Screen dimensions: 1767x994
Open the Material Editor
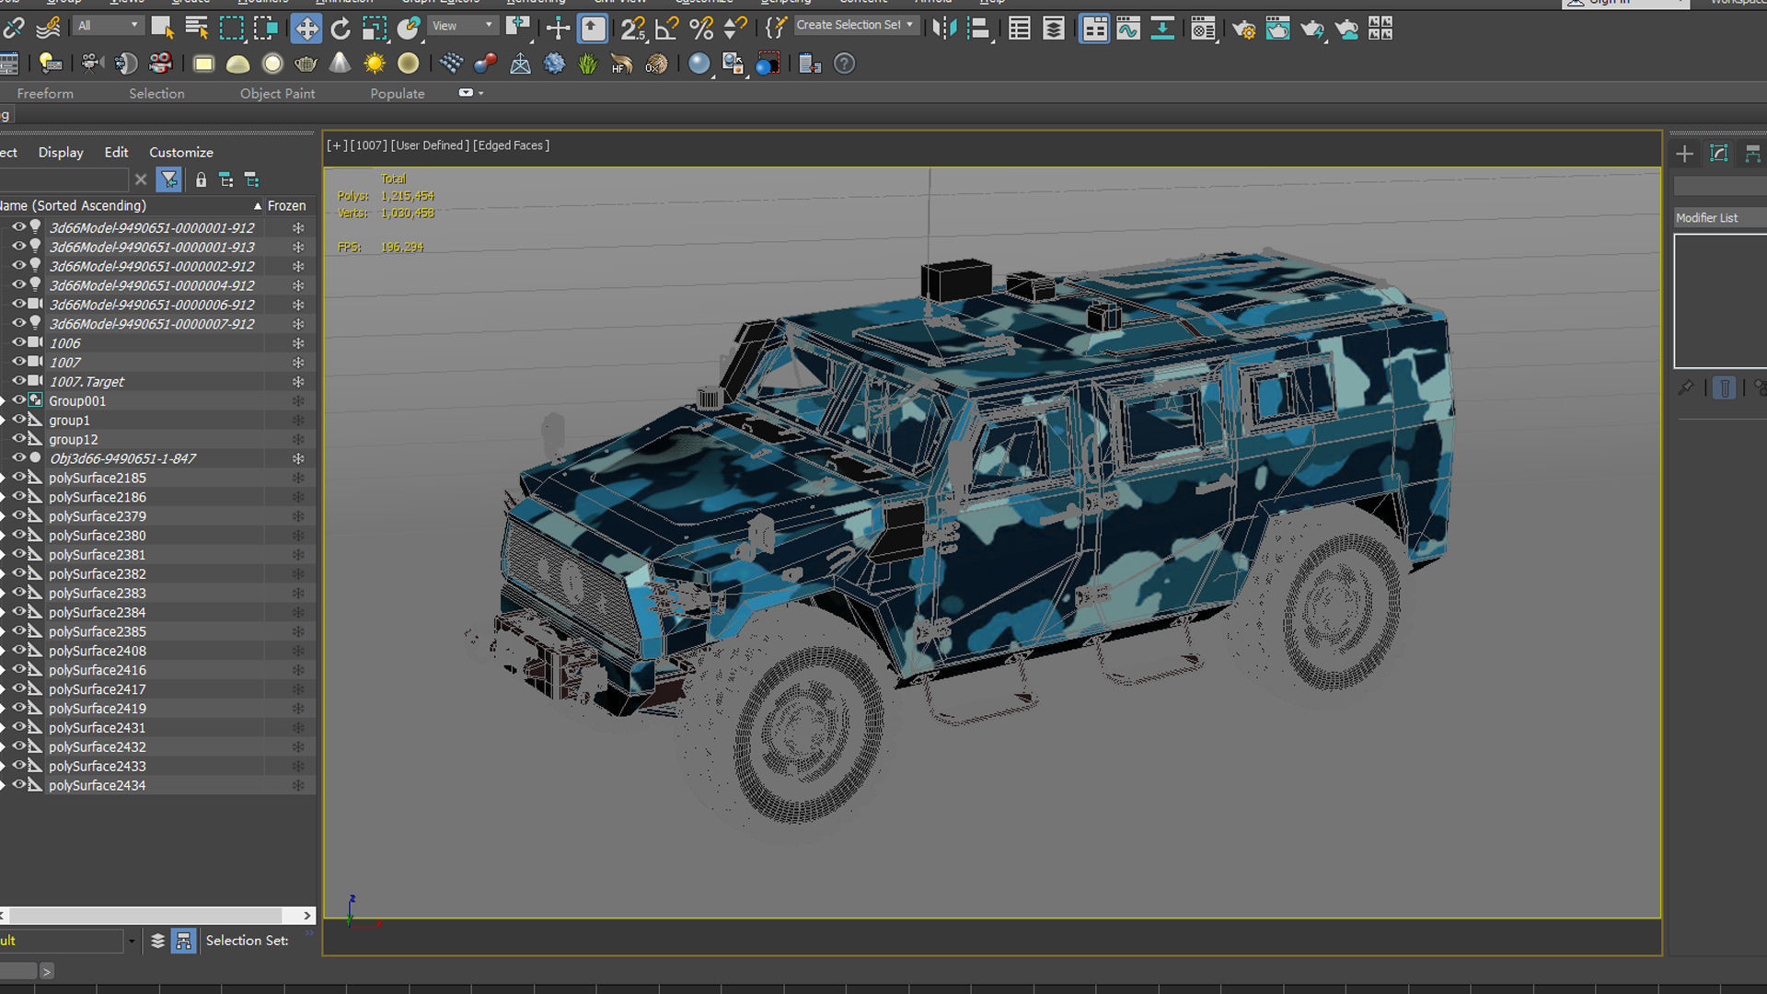click(x=1203, y=29)
